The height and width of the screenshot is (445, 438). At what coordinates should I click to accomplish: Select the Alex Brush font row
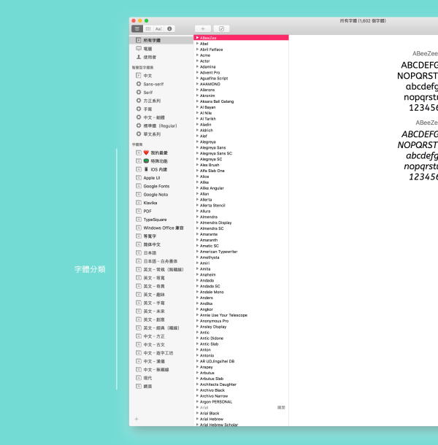click(x=241, y=165)
